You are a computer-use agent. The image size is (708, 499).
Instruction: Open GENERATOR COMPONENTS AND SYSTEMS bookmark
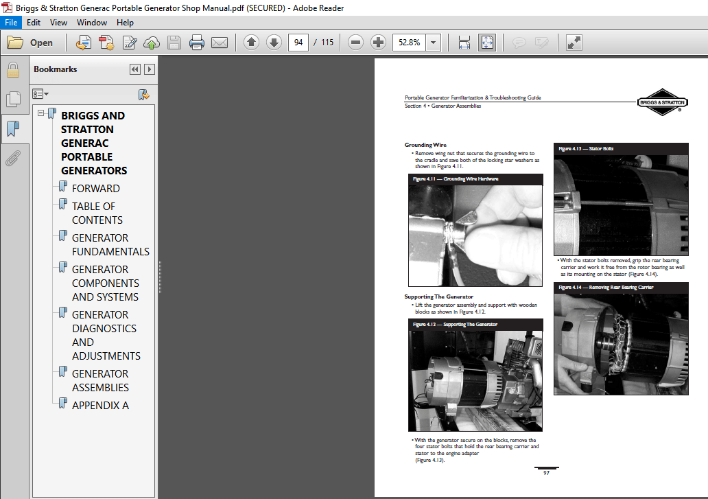(x=106, y=283)
